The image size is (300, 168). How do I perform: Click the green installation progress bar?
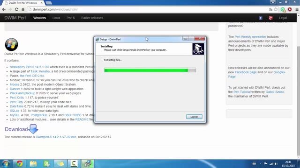[150, 70]
